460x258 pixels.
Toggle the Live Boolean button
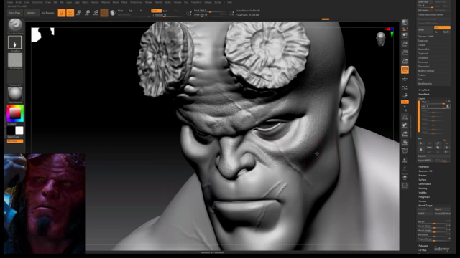(48, 13)
